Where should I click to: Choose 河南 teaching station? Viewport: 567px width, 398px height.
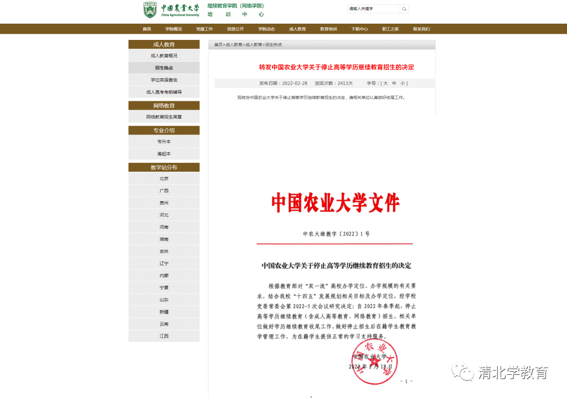pos(164,227)
